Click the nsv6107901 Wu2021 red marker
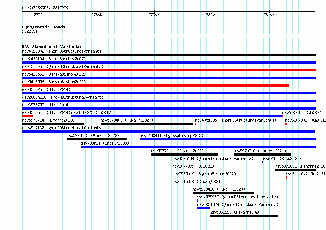 286,124
